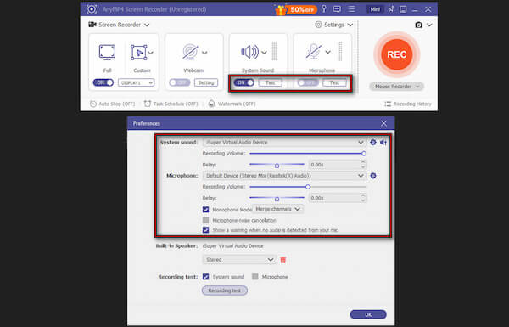Screen dimensions: 509x327
Task: Expand the screenshot camera options arrow
Action: (x=429, y=25)
